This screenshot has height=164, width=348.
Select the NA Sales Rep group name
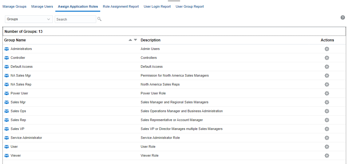(21, 84)
